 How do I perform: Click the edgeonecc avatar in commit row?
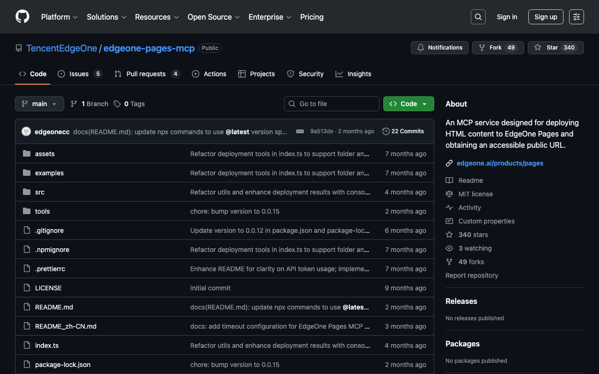pyautogui.click(x=26, y=131)
